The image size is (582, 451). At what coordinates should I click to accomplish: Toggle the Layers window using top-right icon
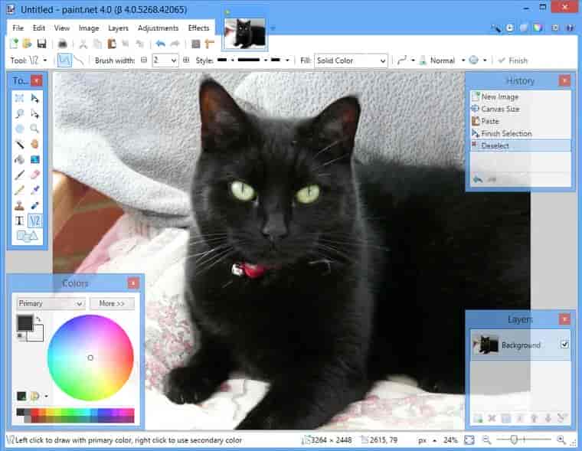524,28
